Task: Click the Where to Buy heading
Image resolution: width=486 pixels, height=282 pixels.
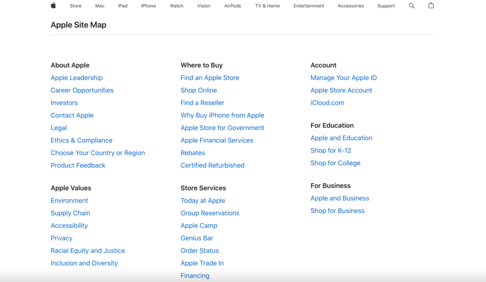Action: pos(201,65)
